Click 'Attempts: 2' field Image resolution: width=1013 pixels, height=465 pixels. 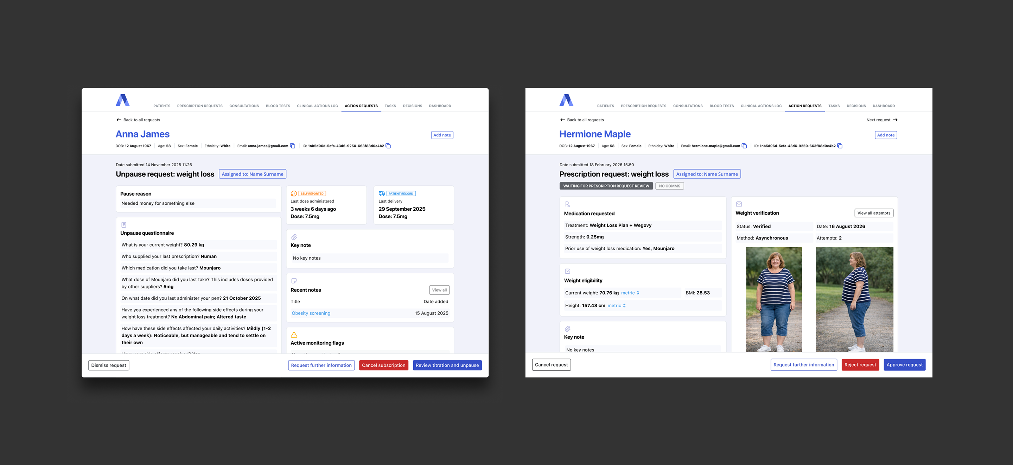point(854,238)
